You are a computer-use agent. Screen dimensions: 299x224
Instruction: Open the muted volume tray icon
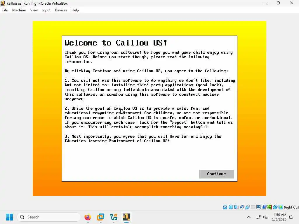click(x=265, y=217)
